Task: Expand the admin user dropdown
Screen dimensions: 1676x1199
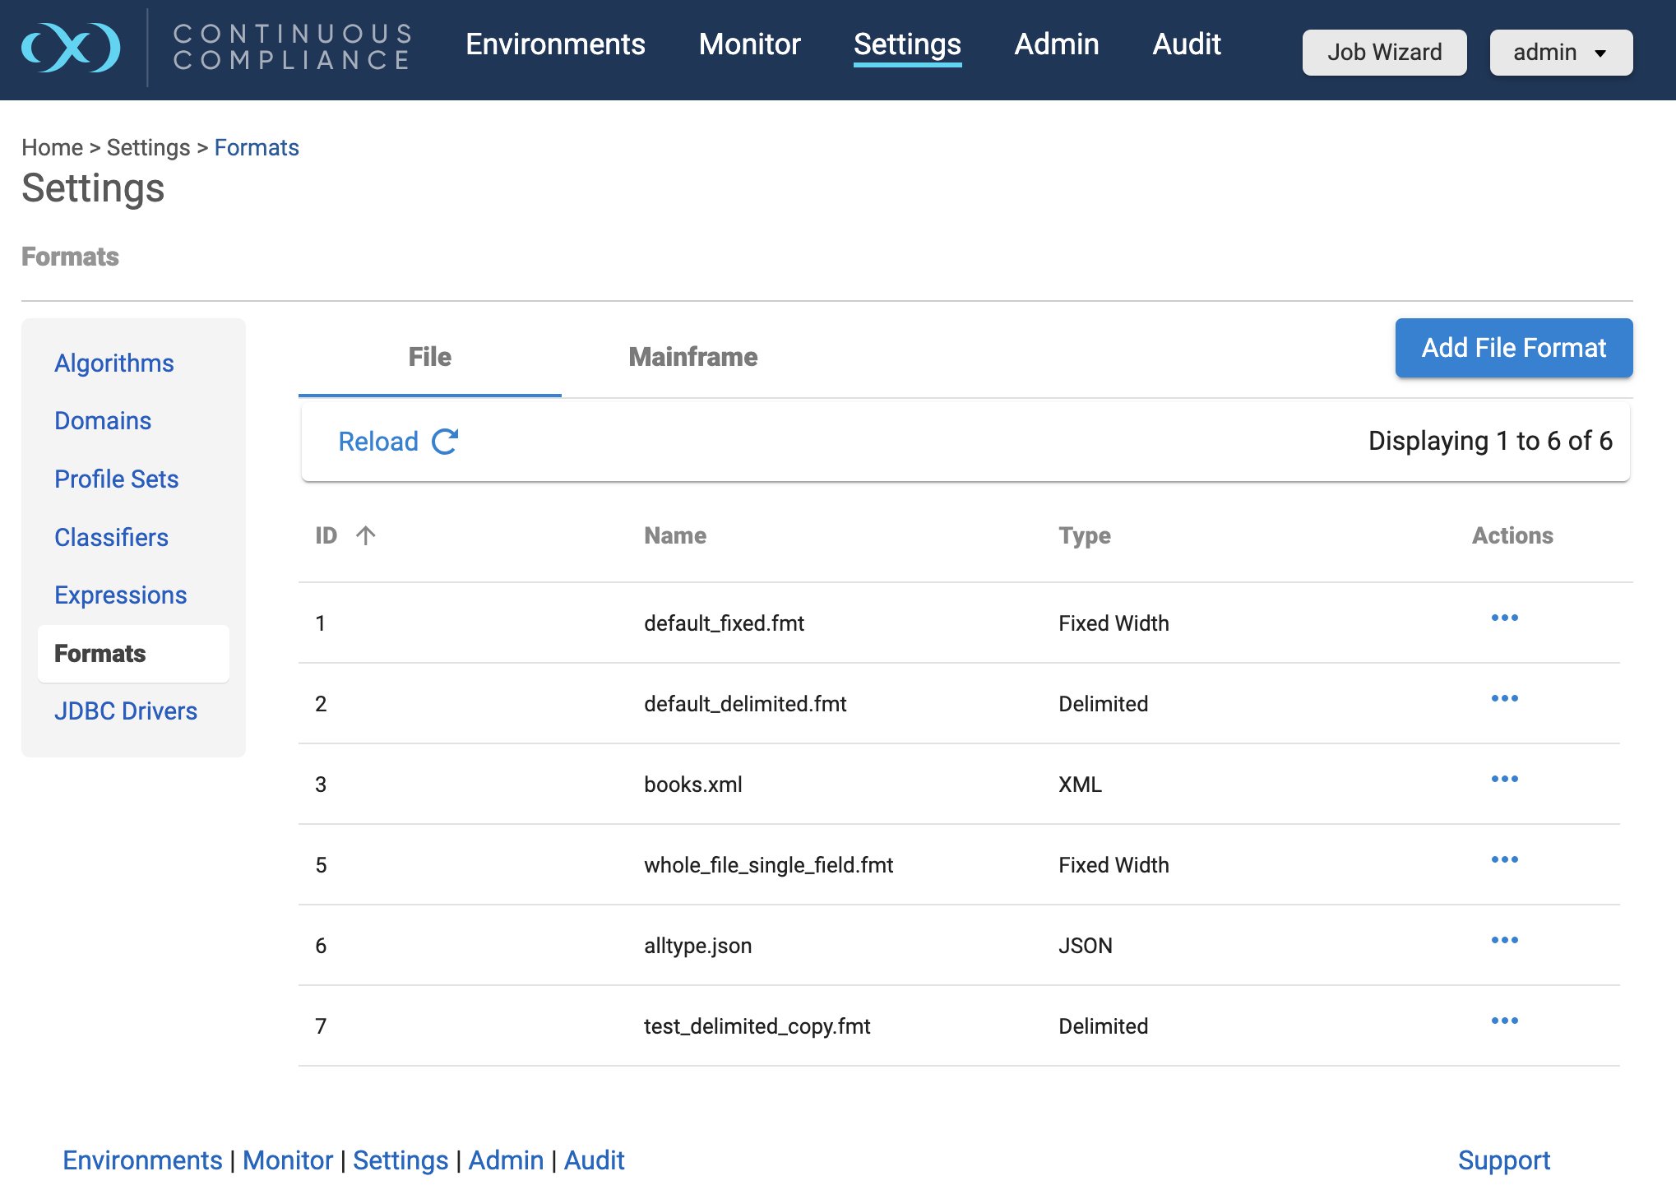Action: click(x=1560, y=53)
